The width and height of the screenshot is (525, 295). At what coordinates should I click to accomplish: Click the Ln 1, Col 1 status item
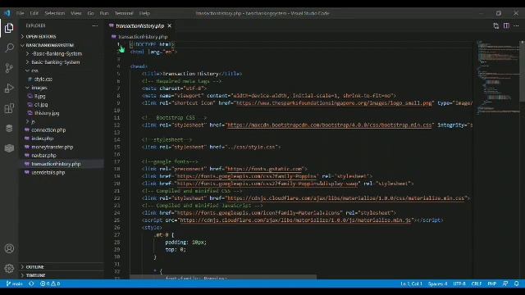[411, 284]
